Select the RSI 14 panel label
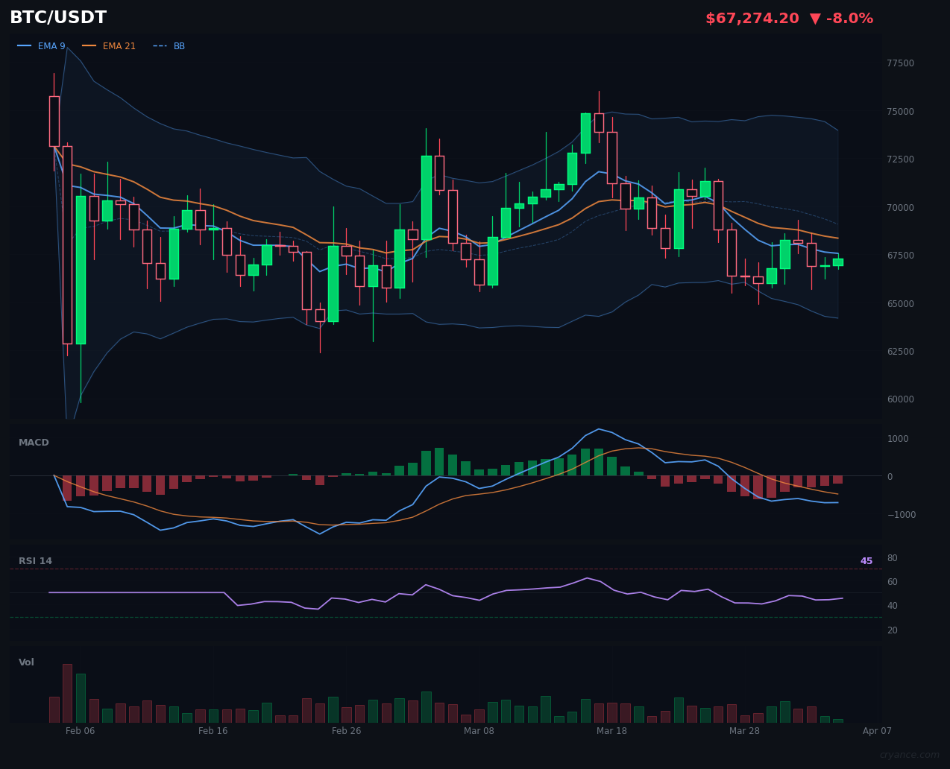This screenshot has width=950, height=769. point(37,560)
